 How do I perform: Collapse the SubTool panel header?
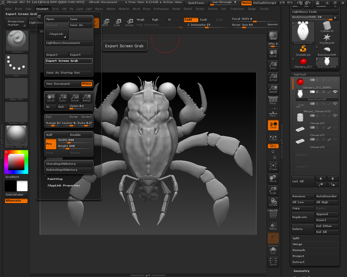300,74
